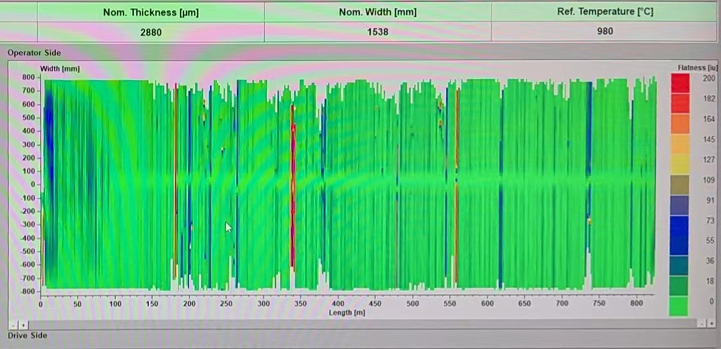Image resolution: width=721 pixels, height=349 pixels.
Task: Click the Nom. Thickness column header
Action: 151,12
